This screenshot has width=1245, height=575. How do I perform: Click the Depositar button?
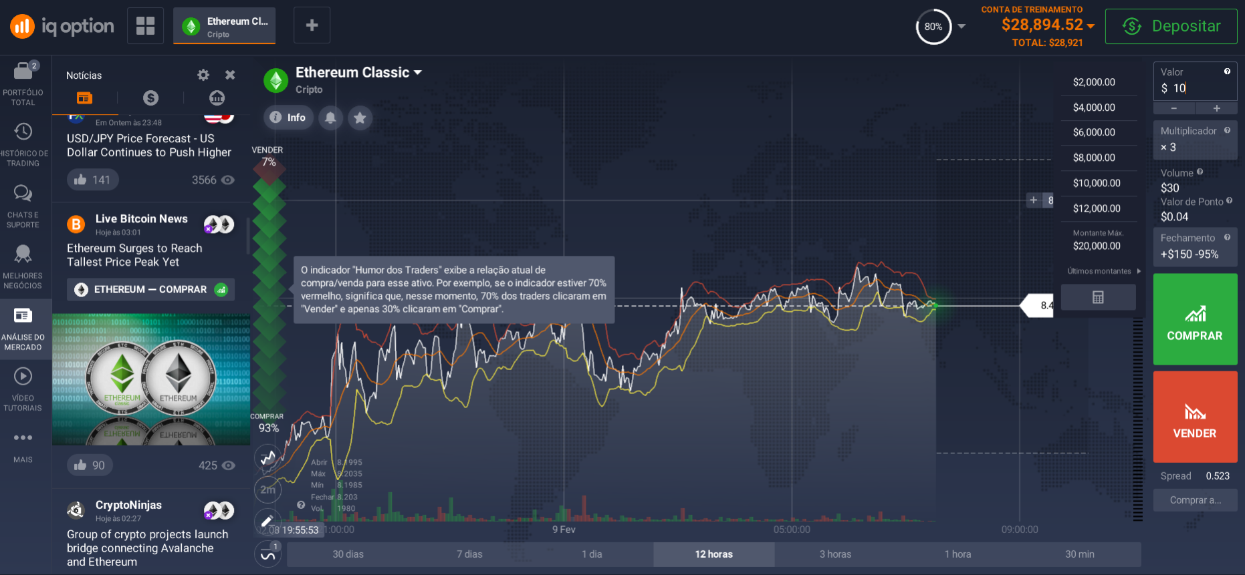click(1171, 26)
